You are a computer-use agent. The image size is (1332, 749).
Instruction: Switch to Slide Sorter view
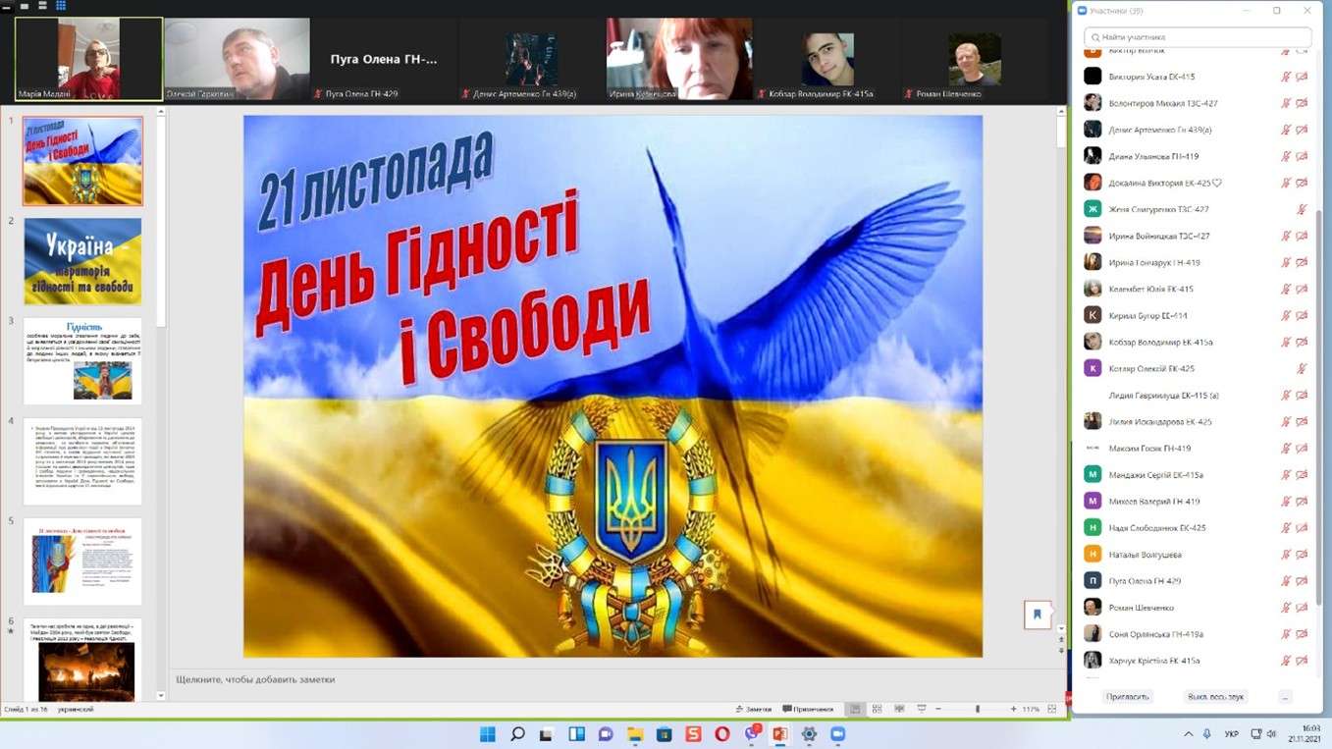coord(877,709)
